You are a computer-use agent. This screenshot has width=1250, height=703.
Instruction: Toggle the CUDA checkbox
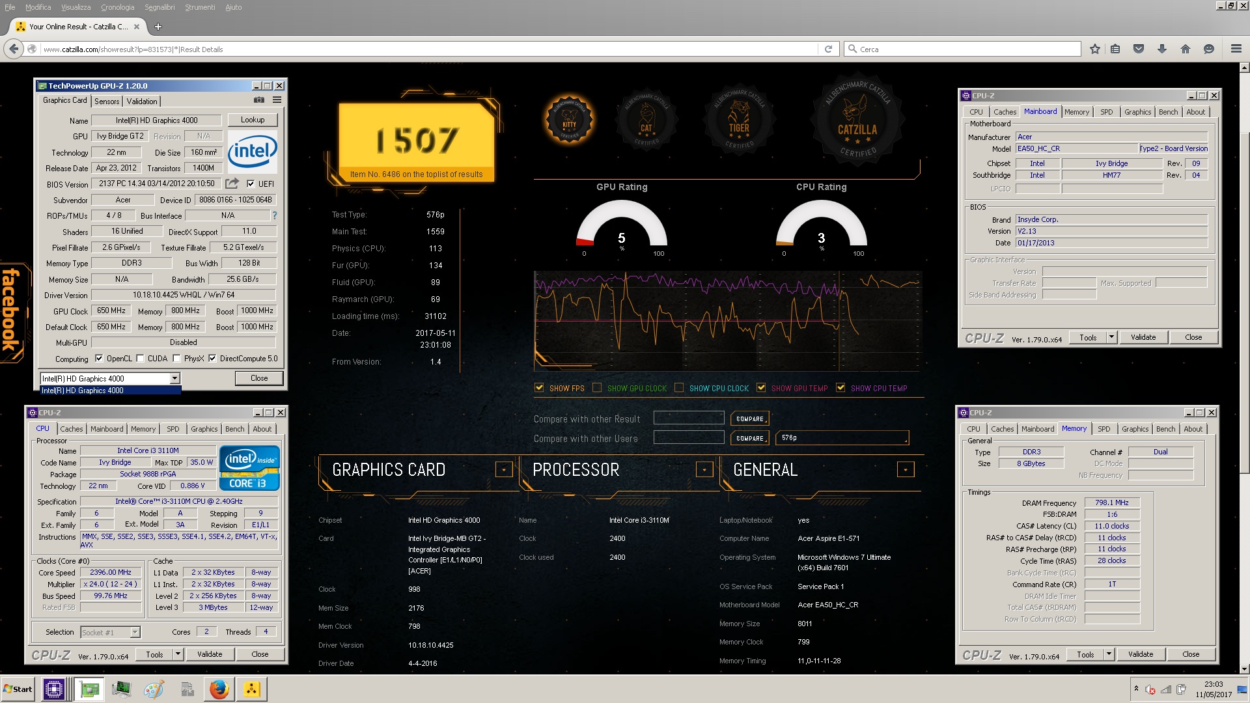140,358
